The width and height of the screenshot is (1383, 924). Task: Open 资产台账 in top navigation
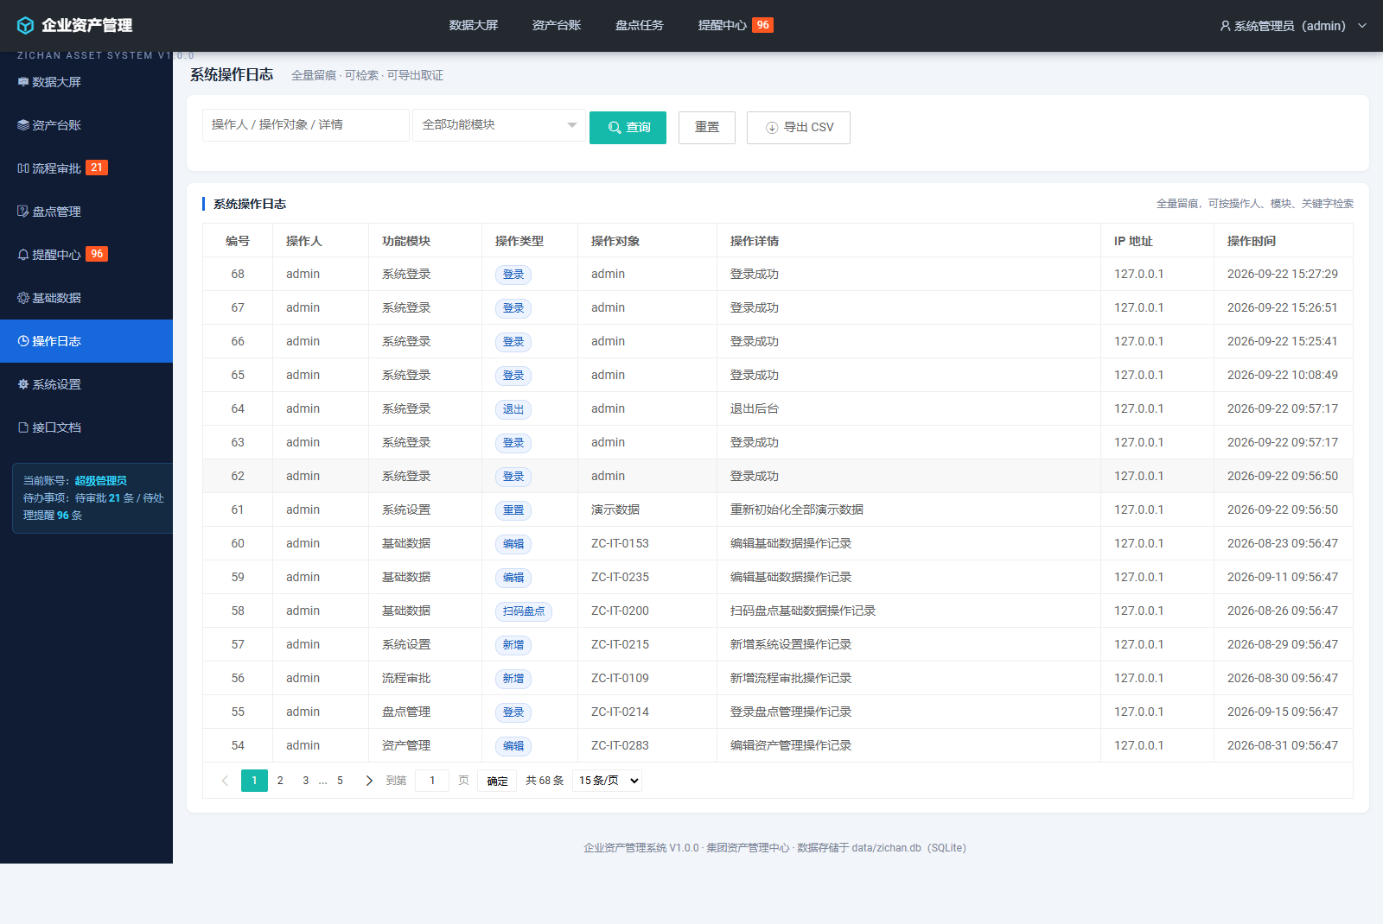(x=557, y=26)
